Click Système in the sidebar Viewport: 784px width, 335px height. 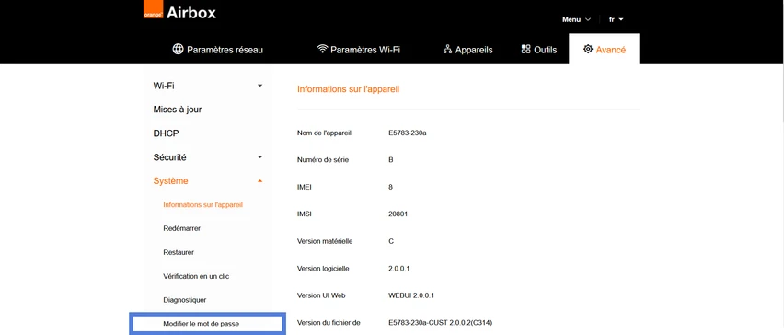pos(170,181)
